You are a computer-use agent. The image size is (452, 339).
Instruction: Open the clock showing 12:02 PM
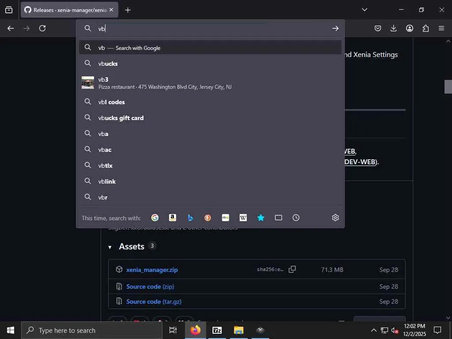point(414,330)
